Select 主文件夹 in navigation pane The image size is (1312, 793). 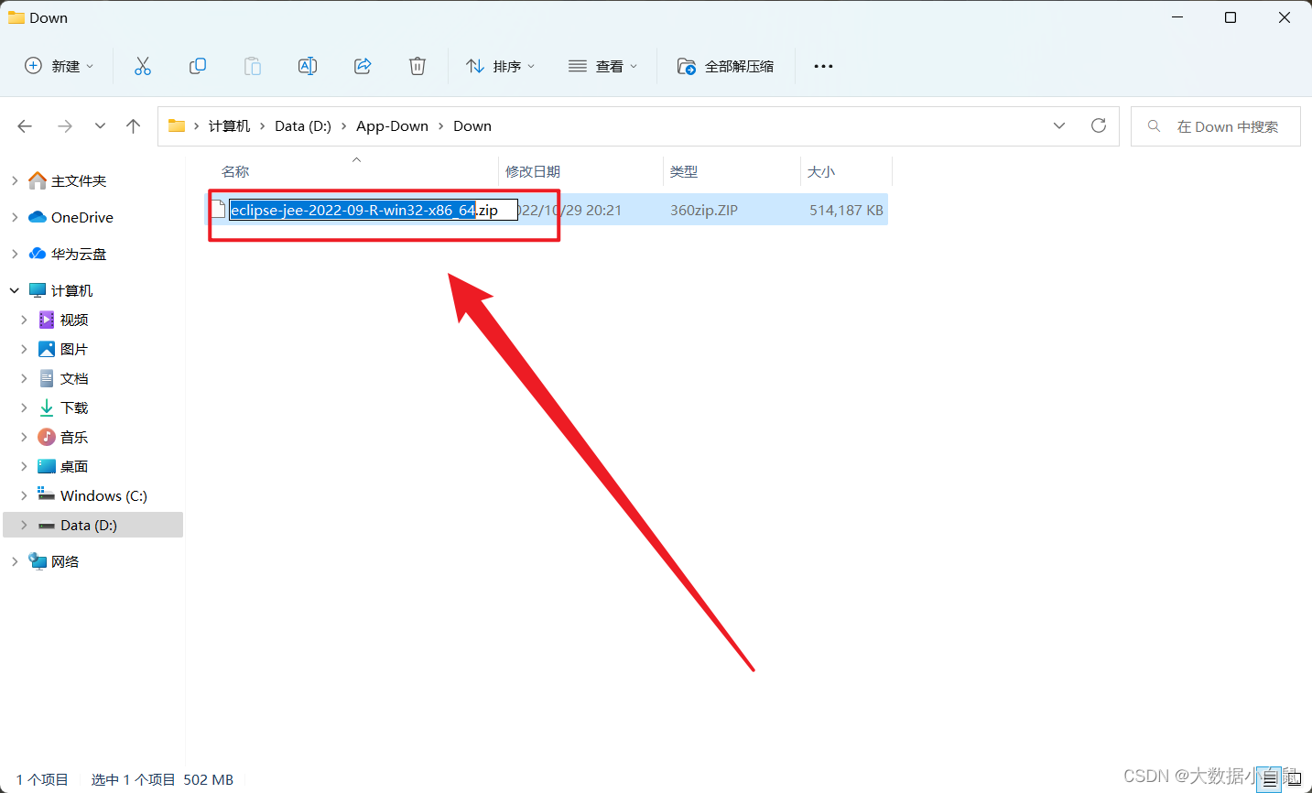click(x=79, y=181)
